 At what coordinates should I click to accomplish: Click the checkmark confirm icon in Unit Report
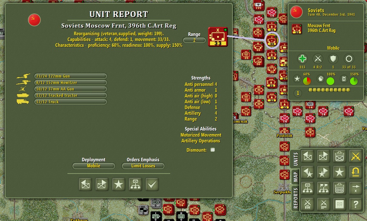click(x=152, y=184)
